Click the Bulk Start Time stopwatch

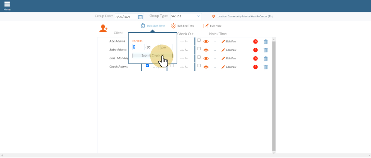[x=143, y=26]
